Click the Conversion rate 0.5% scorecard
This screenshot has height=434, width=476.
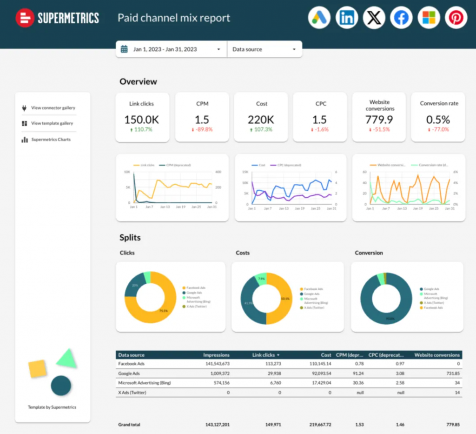[438, 117]
